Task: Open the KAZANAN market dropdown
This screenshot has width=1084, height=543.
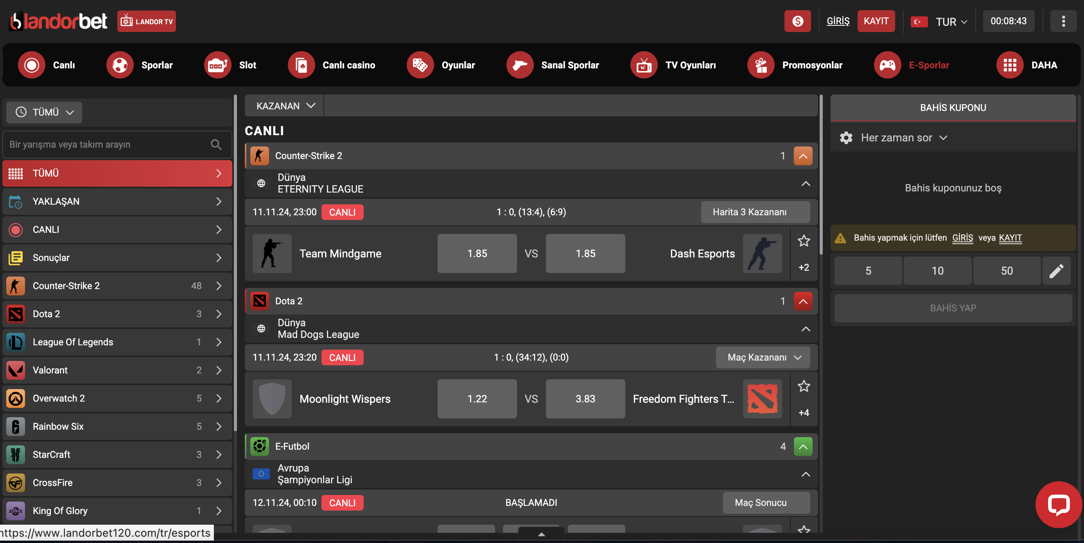Action: pos(285,106)
